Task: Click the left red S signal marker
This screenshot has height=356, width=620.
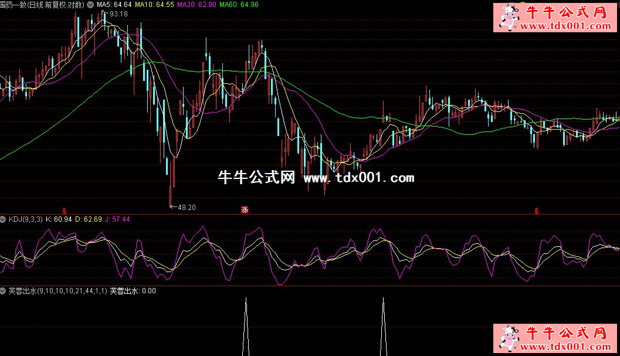Action: click(63, 209)
